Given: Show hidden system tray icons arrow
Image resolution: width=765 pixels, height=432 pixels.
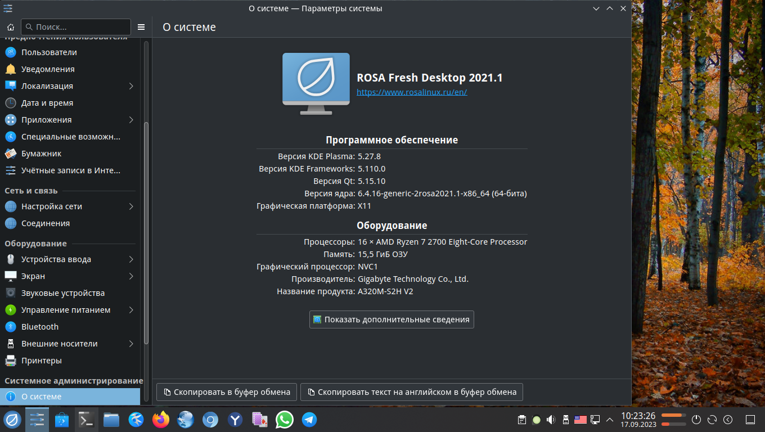Looking at the screenshot, I should click(x=609, y=420).
